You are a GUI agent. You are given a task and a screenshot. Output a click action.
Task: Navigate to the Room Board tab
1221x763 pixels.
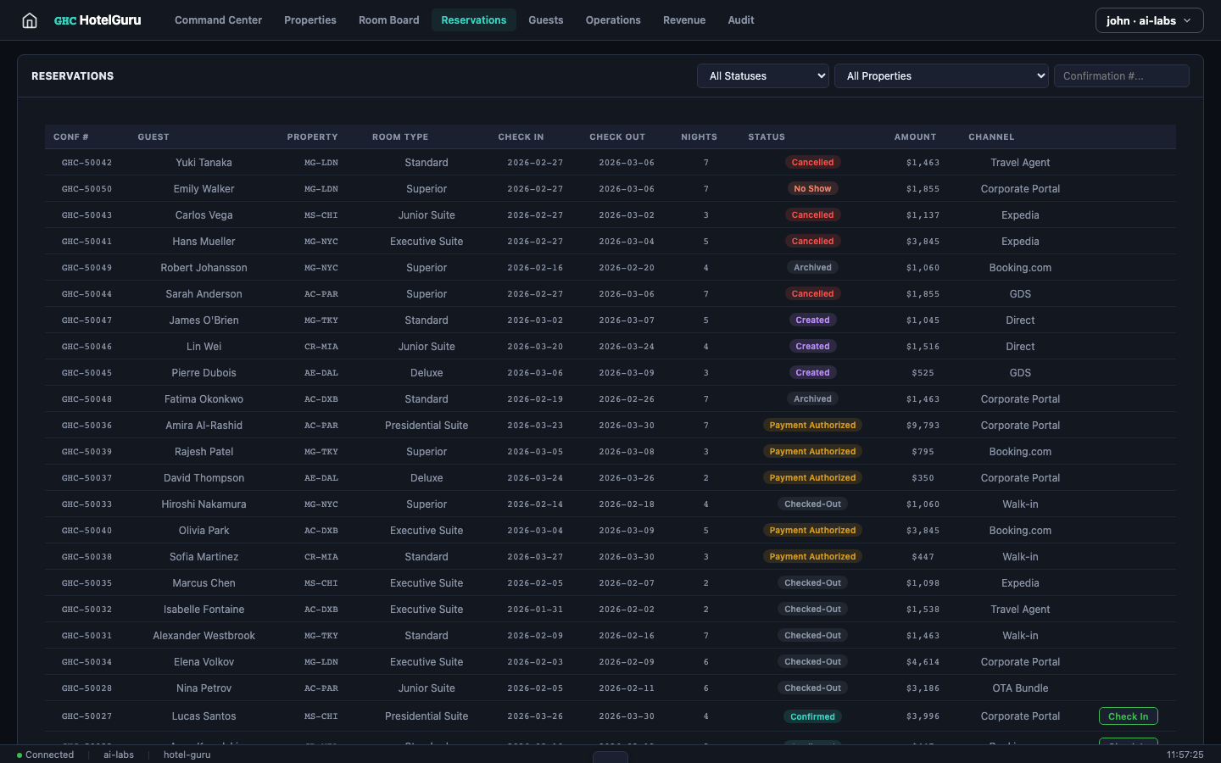pos(388,19)
